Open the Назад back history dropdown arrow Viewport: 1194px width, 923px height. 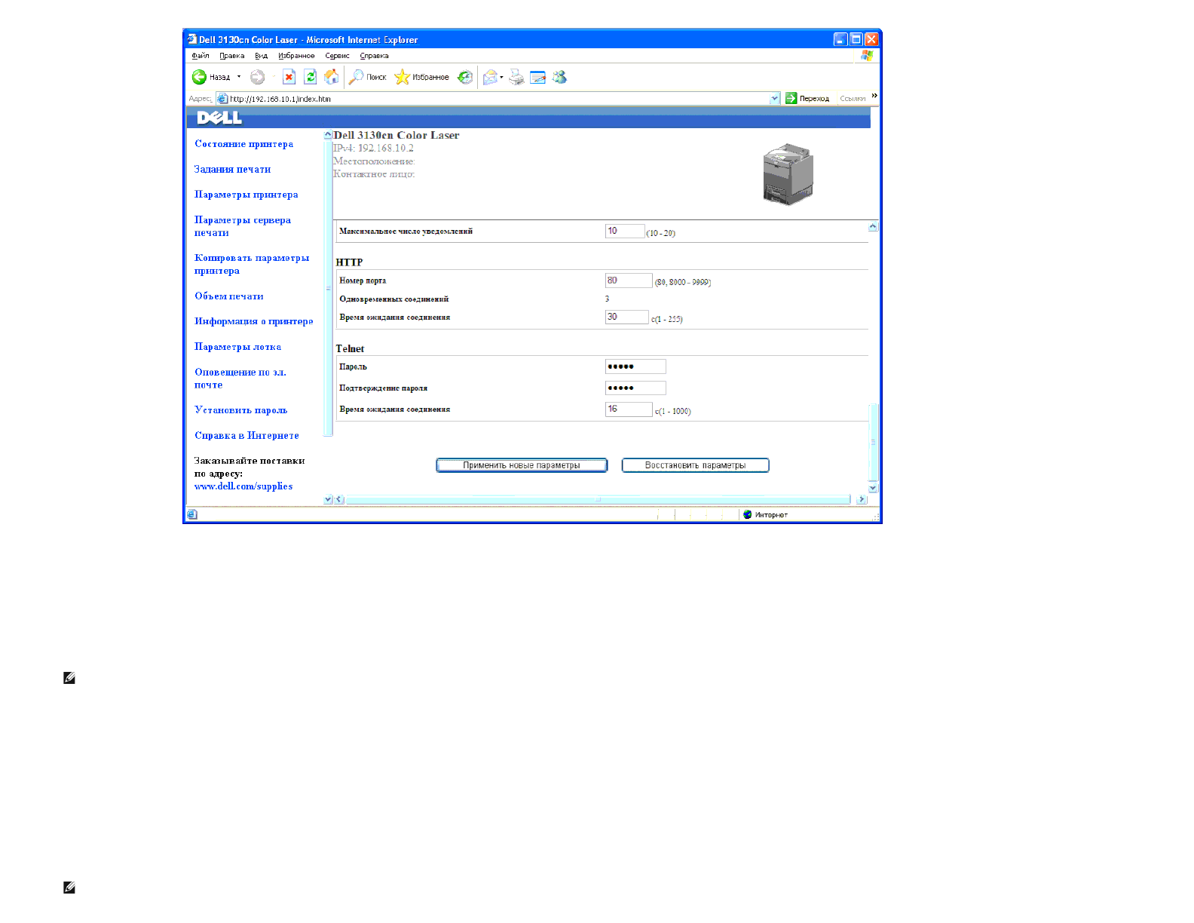(x=239, y=77)
